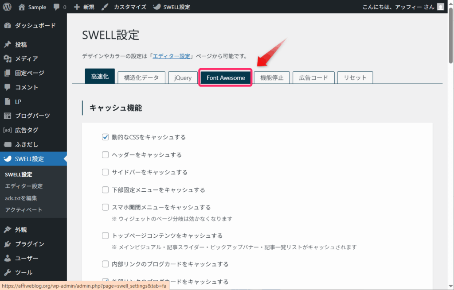Click the ふきだし speech bubble icon
454x290 pixels.
point(8,144)
